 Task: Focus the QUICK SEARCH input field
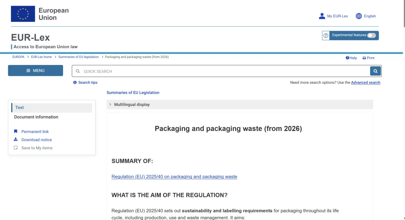point(226,71)
